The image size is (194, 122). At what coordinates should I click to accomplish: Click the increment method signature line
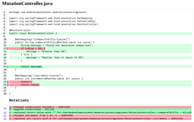click(49, 79)
